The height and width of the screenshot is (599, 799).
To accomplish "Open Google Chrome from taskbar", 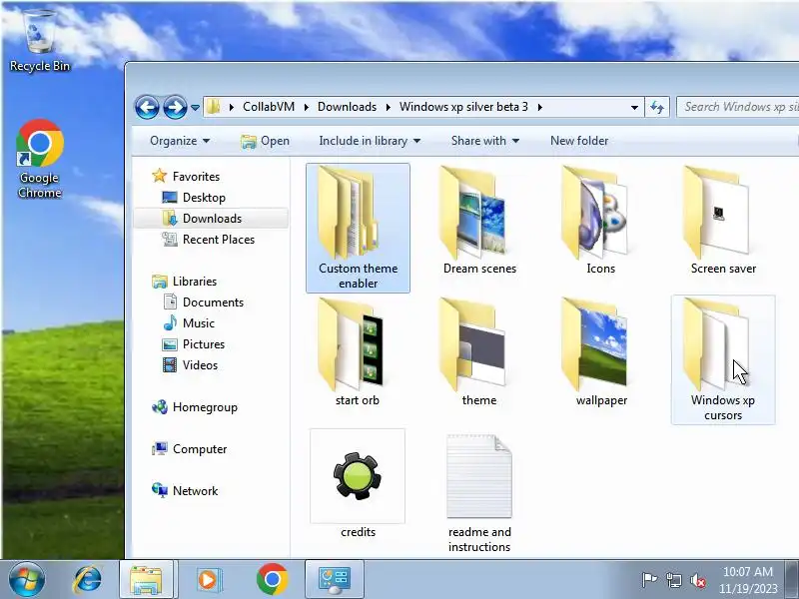I will tap(272, 579).
